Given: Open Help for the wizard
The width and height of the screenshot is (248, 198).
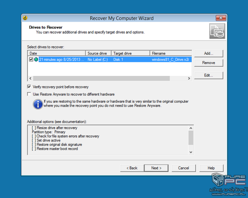Looking at the screenshot, I should click(211, 168).
